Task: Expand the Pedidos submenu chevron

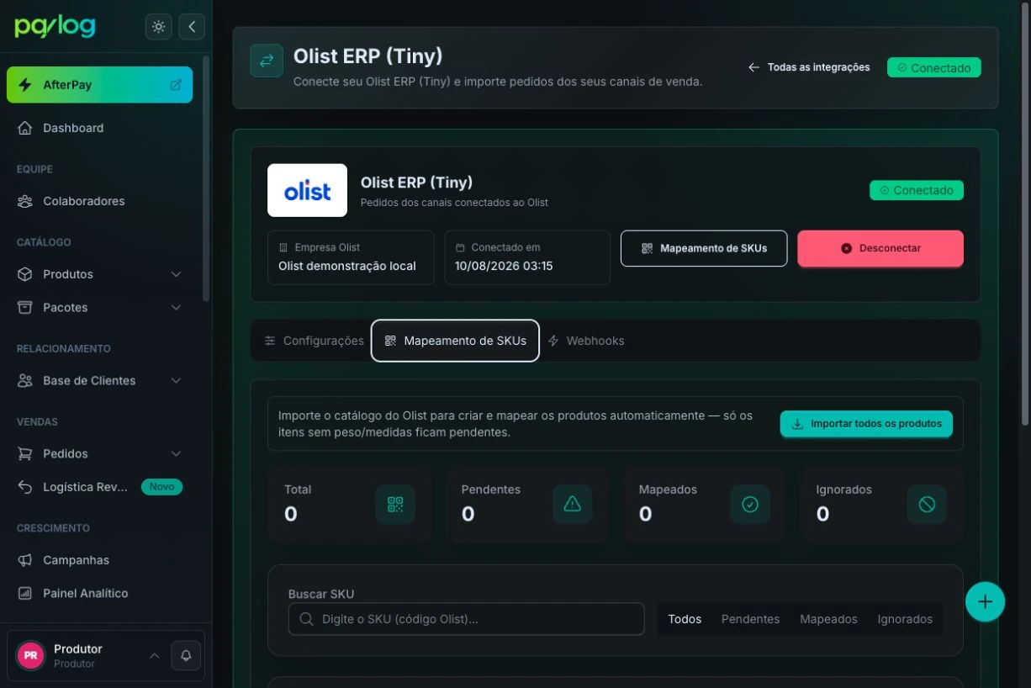Action: tap(176, 453)
